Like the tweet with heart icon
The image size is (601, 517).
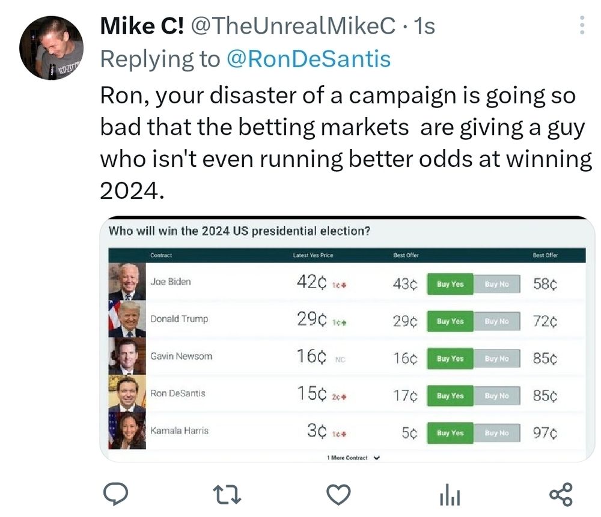(338, 494)
